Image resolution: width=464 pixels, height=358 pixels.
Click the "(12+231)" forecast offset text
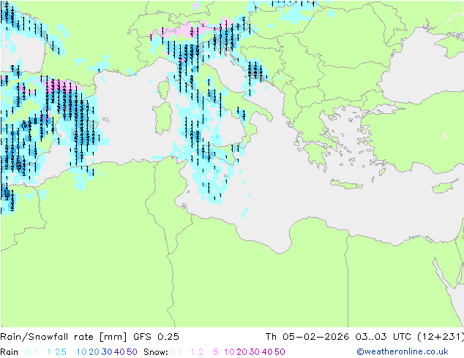pos(441,337)
